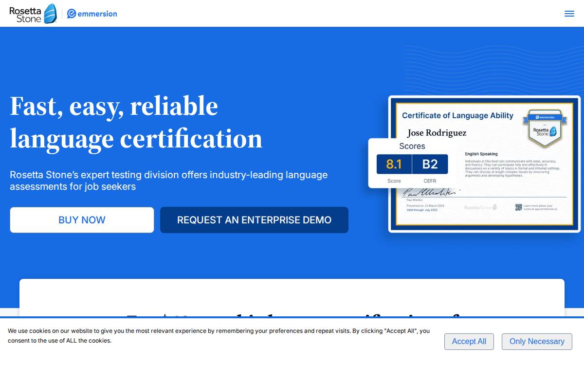Image resolution: width=584 pixels, height=365 pixels.
Task: Click the subheading about expert testing division
Action: coord(169,181)
